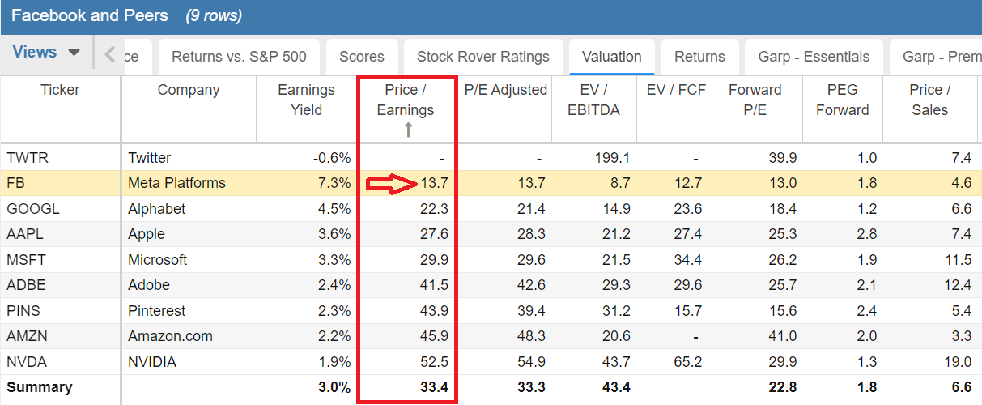
Task: Sort by the Ticker column header
Action: tap(61, 90)
